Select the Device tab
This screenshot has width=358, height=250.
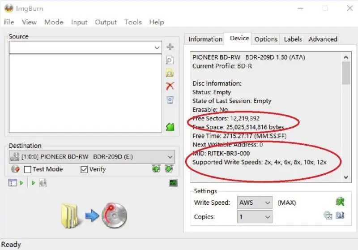[239, 38]
